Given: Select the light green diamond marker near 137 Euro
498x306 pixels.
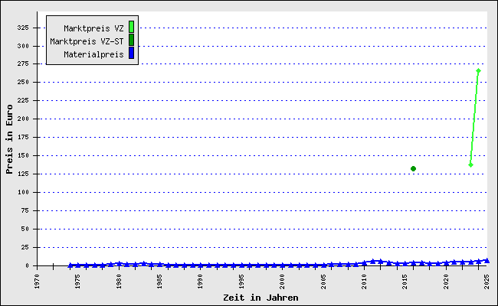Looking at the screenshot, I should coord(470,164).
